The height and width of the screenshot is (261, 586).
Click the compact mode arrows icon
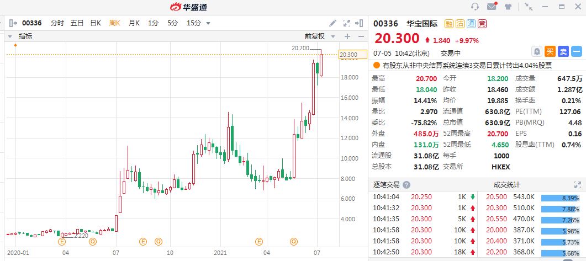pyautogui.click(x=529, y=7)
